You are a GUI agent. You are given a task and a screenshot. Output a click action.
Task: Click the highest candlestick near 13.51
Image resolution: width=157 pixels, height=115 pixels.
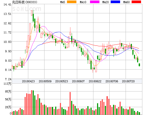click(x=32, y=13)
